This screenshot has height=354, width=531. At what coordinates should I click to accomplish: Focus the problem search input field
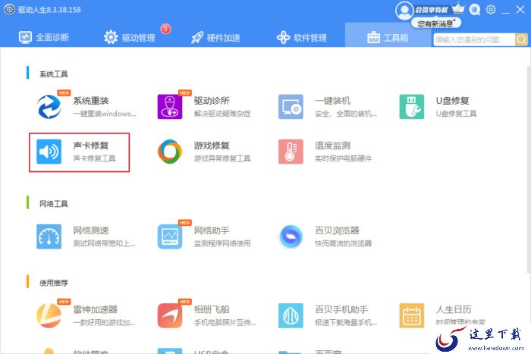(x=474, y=39)
